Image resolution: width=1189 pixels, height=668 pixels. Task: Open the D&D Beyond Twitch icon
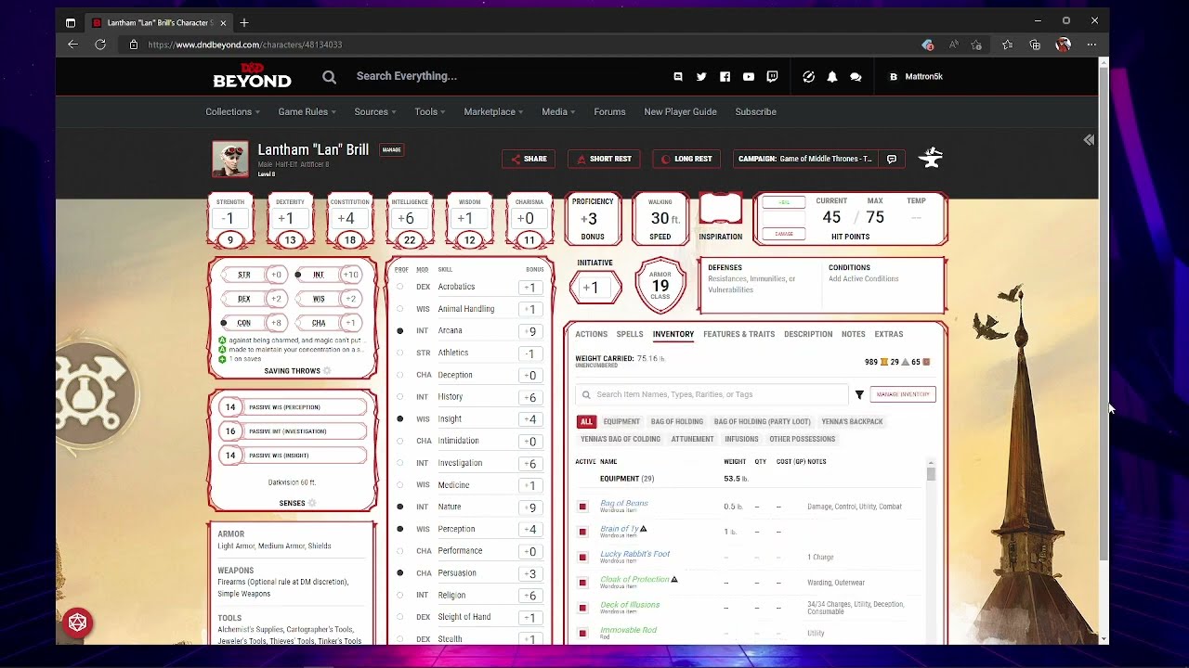click(x=772, y=77)
